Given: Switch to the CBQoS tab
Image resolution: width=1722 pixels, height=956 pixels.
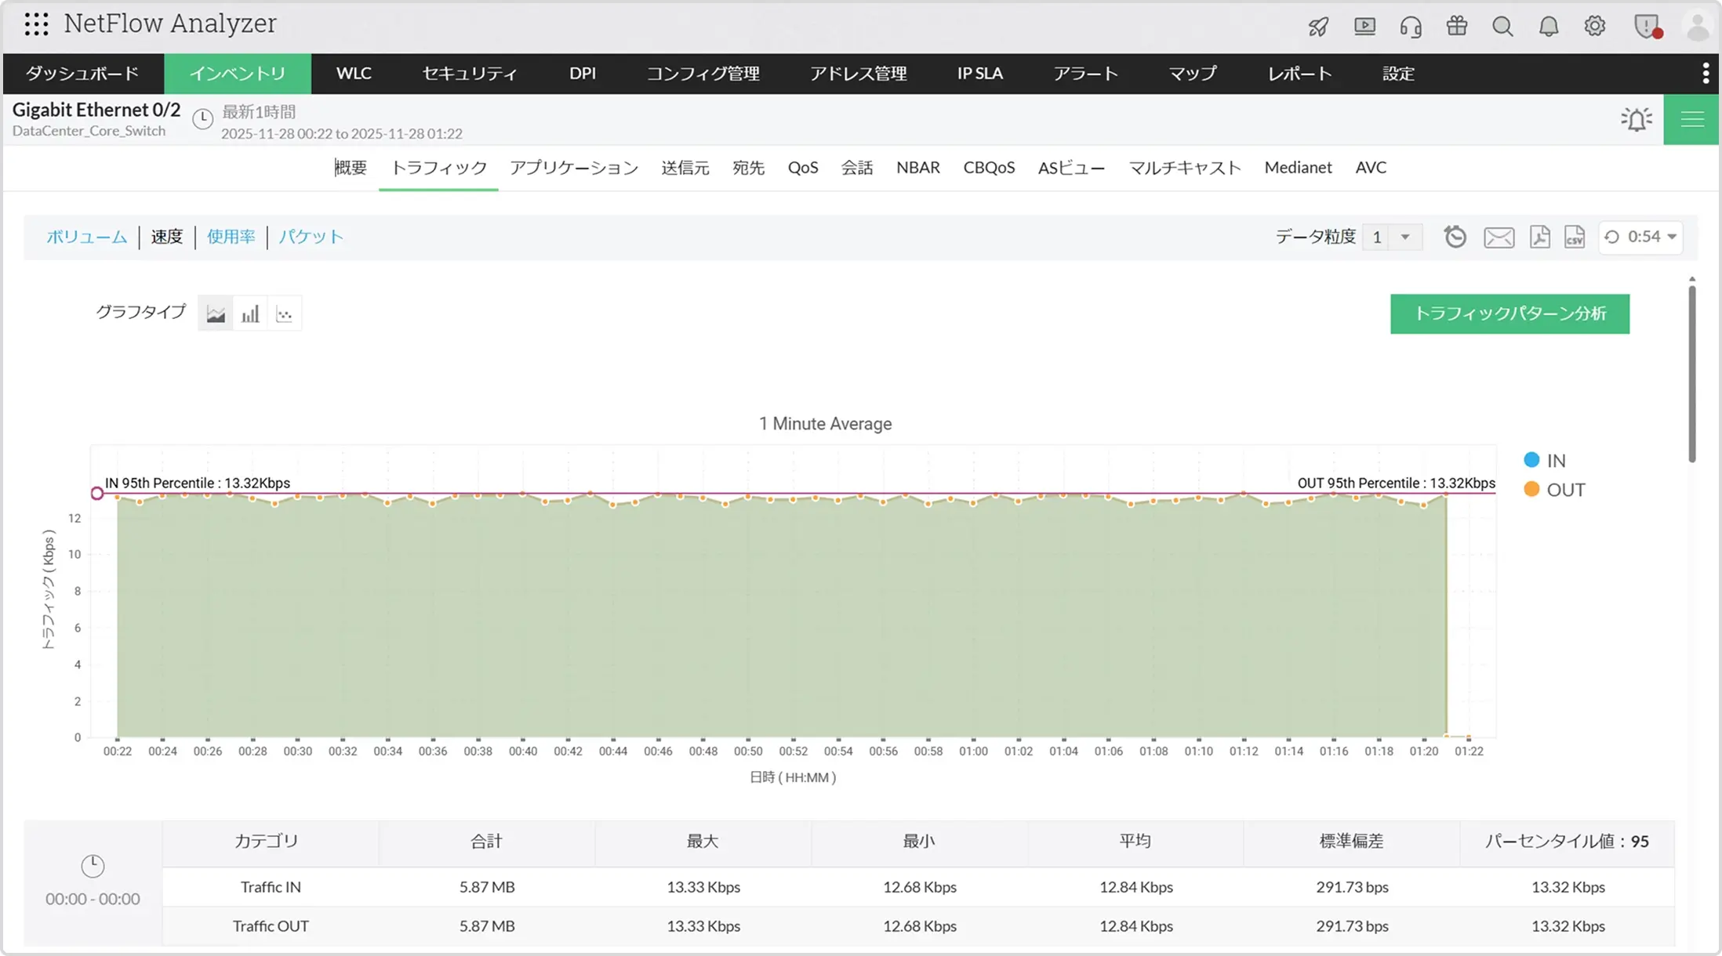Looking at the screenshot, I should (989, 168).
